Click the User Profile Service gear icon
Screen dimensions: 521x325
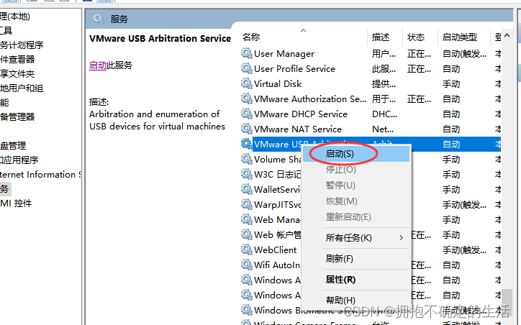(247, 68)
